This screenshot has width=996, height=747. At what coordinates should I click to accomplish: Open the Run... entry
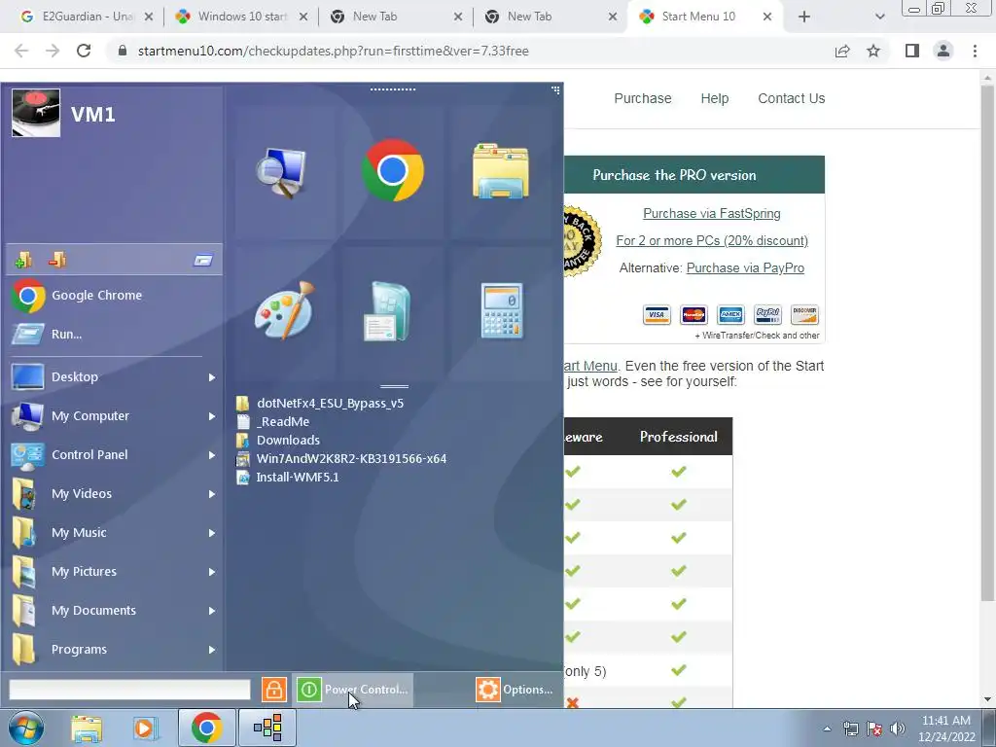66,335
